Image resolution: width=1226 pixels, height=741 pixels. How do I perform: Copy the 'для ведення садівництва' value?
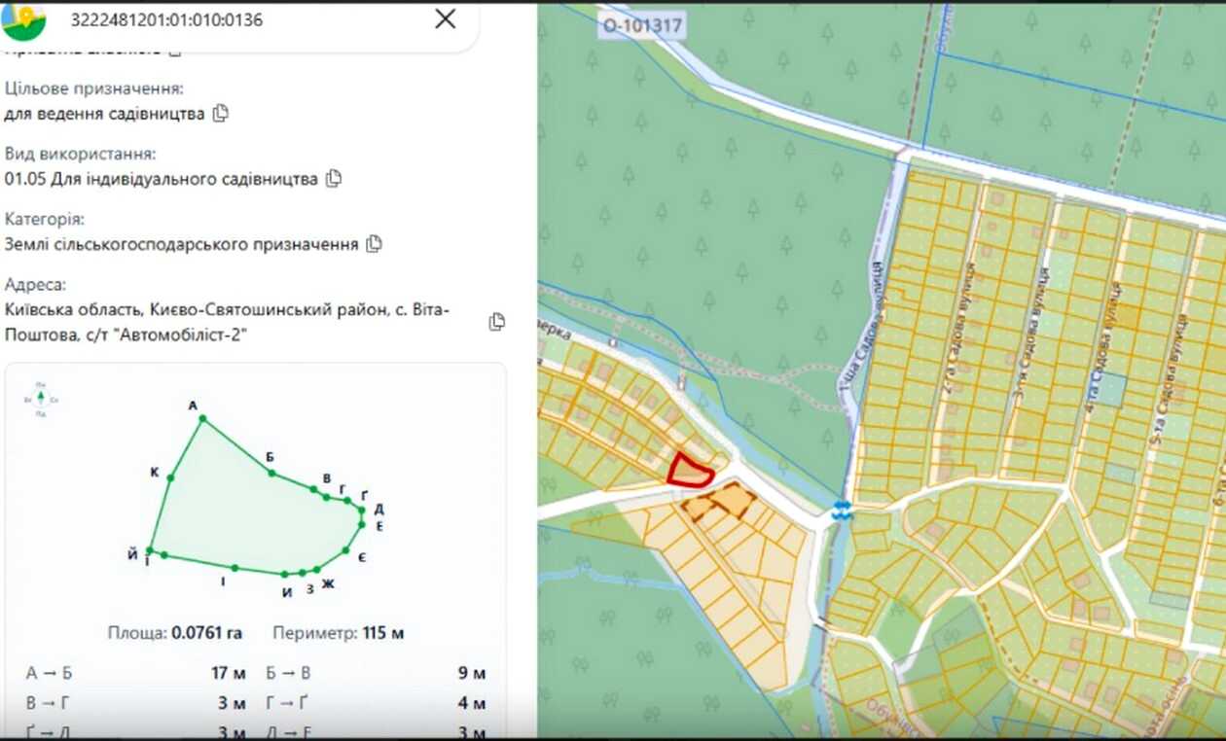pyautogui.click(x=221, y=113)
